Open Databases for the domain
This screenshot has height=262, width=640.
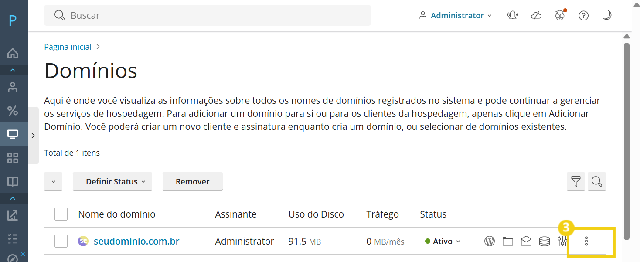[544, 241]
